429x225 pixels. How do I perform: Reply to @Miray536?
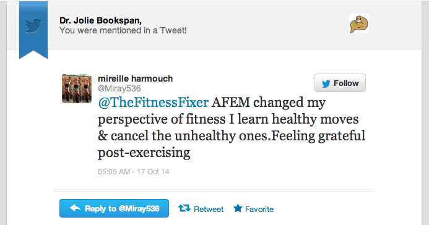point(114,208)
